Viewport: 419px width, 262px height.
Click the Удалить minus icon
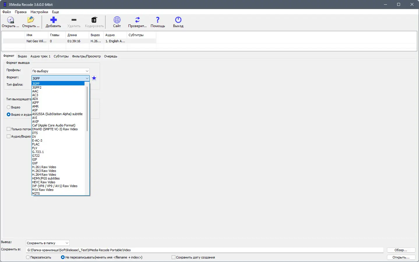click(74, 20)
